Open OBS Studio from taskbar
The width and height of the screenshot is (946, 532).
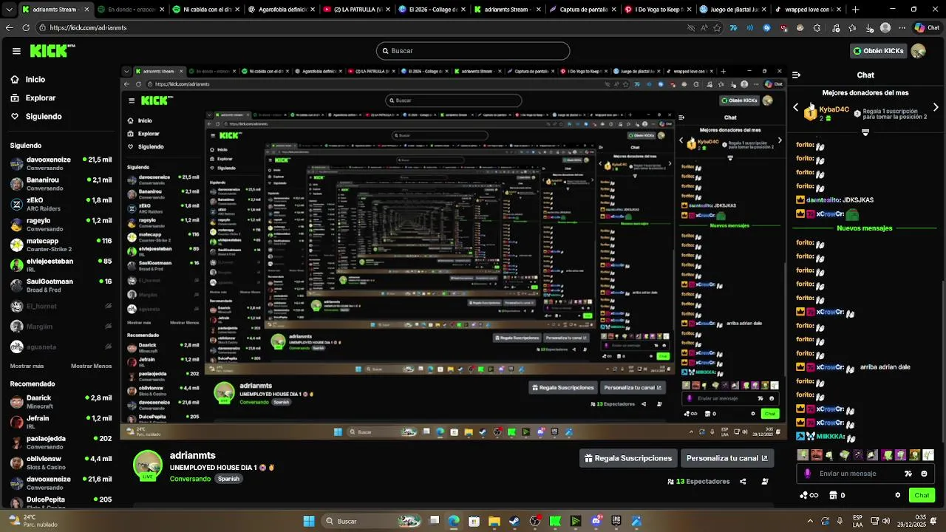[x=535, y=521]
